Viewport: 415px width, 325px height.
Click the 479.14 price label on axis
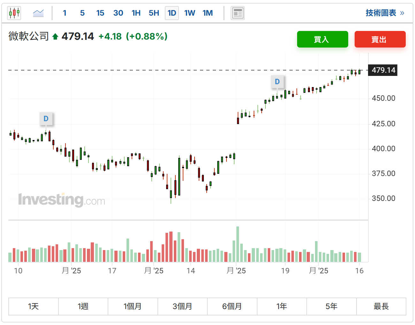click(383, 70)
